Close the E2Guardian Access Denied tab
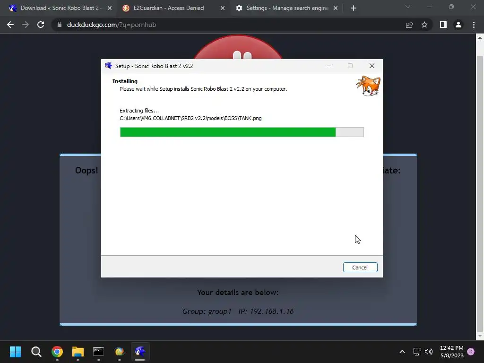This screenshot has width=484, height=363. click(223, 8)
